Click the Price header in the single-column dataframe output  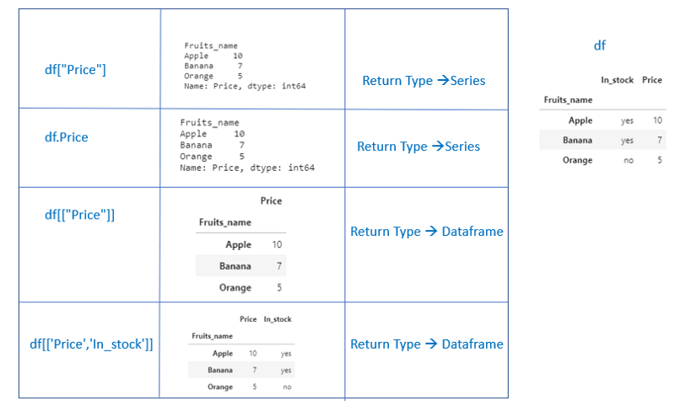(271, 201)
